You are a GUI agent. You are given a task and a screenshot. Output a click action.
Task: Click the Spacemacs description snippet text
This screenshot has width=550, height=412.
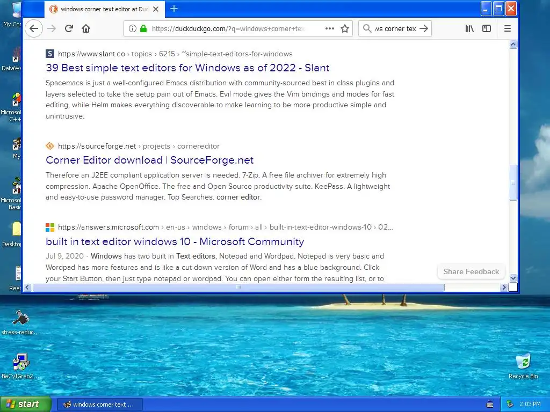coord(220,99)
